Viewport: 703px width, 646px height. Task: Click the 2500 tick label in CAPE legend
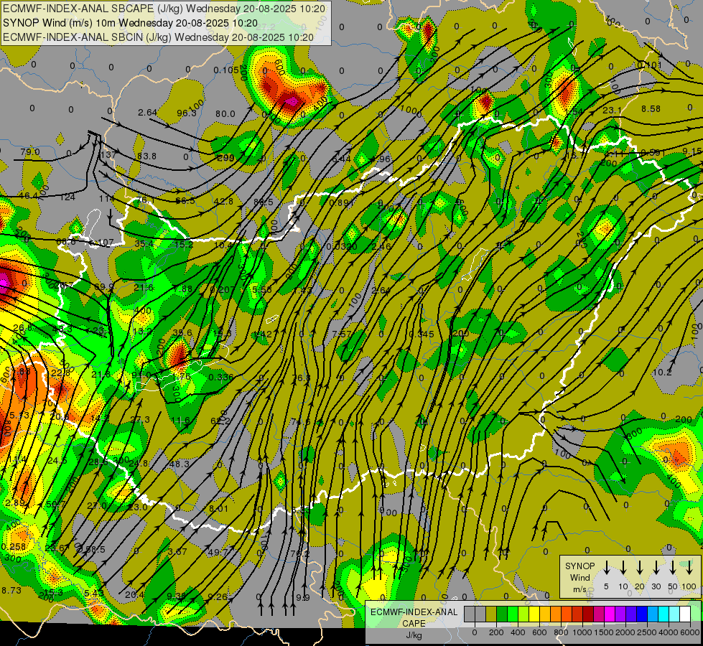647,632
